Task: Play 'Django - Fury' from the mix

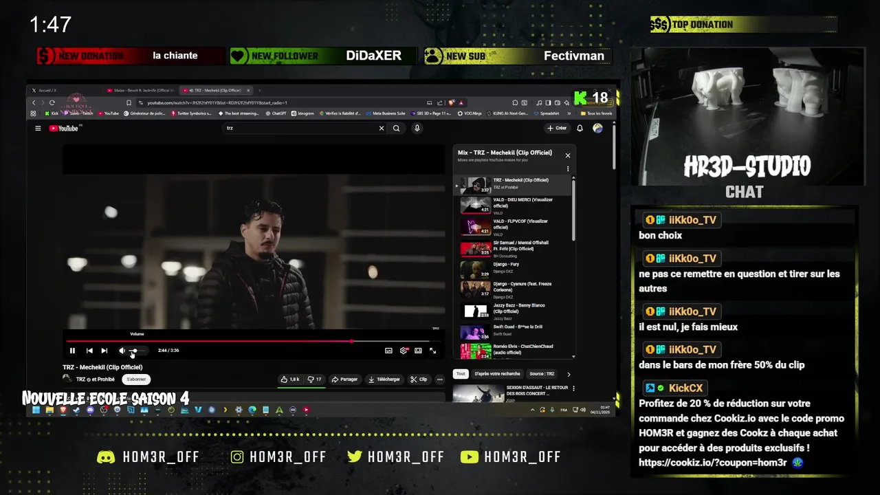Action: coord(514,269)
